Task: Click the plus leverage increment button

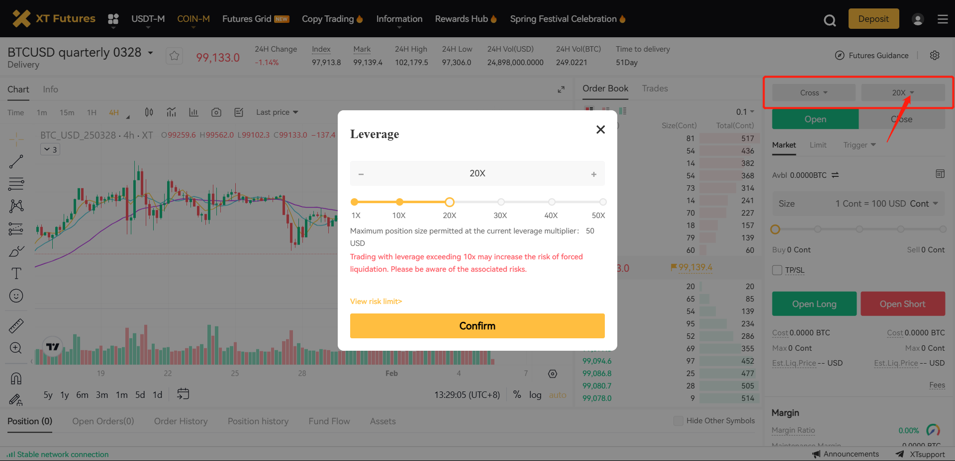Action: (593, 174)
